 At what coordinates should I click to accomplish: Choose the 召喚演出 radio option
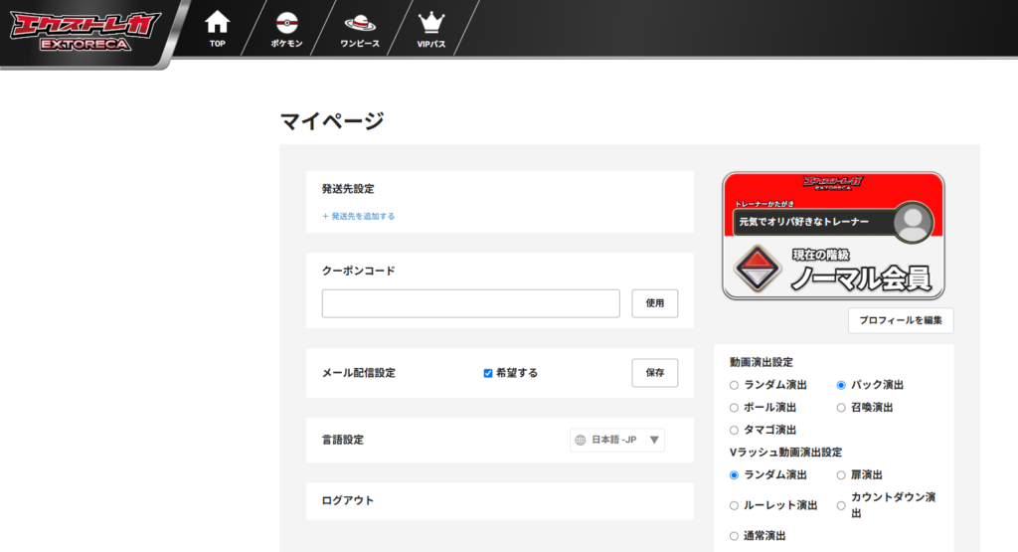tap(841, 408)
